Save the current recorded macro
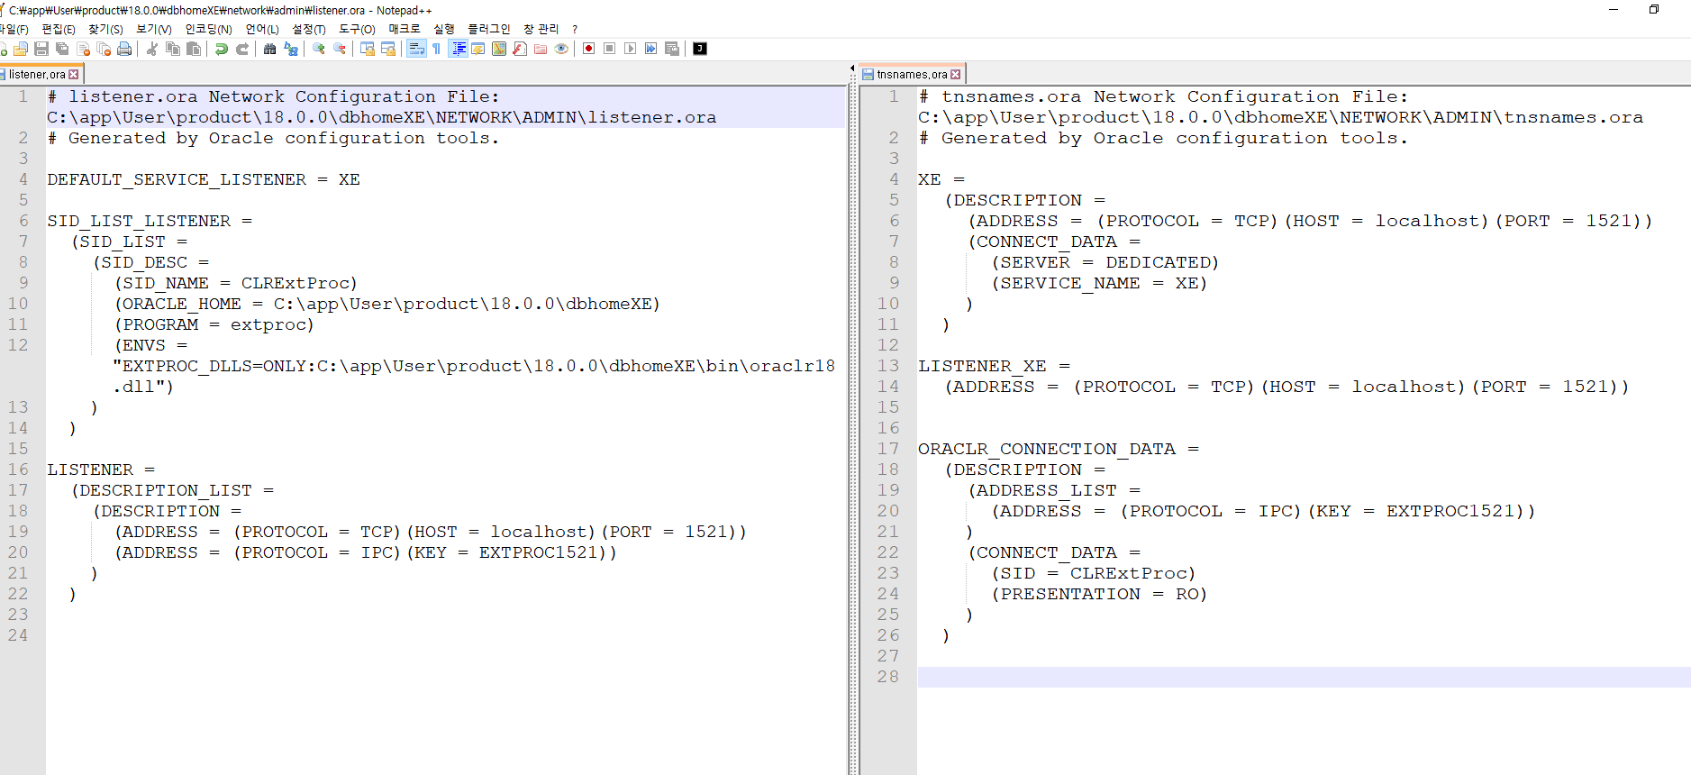The height and width of the screenshot is (775, 1691). pos(672,49)
